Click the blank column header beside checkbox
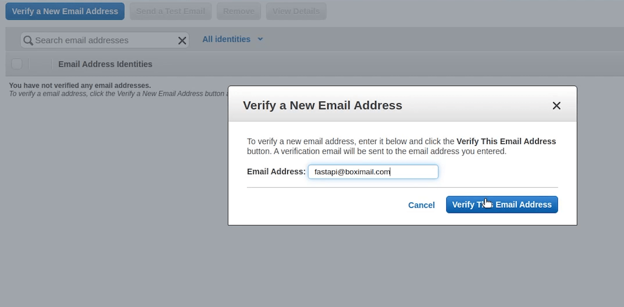The image size is (624, 307). [40, 64]
